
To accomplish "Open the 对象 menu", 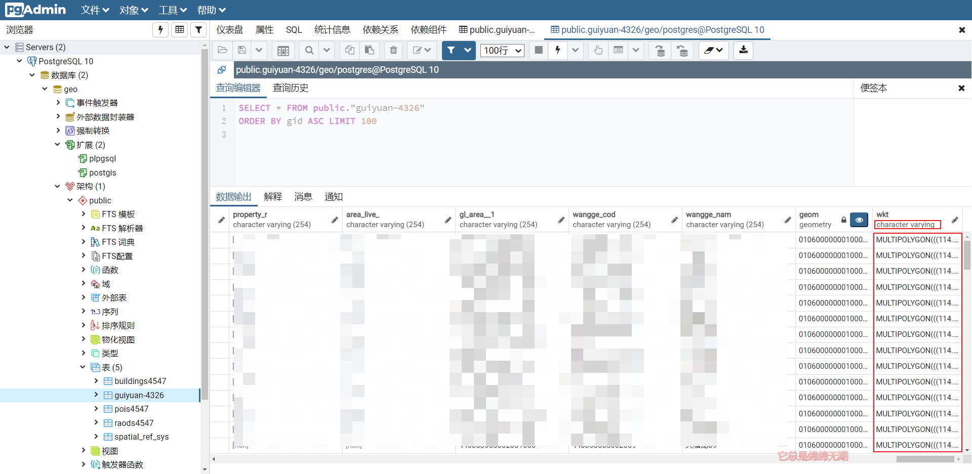I will coord(134,10).
